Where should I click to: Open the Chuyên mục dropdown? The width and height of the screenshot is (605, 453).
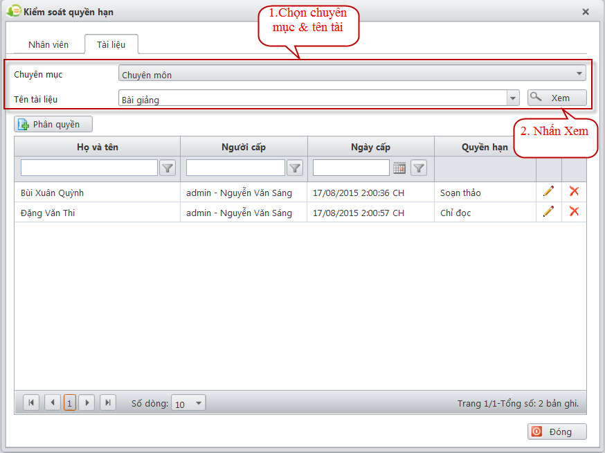coord(352,73)
